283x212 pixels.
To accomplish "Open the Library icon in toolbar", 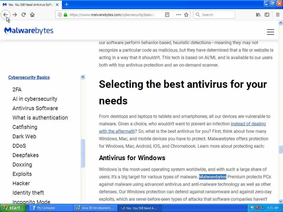I will click(x=258, y=15).
